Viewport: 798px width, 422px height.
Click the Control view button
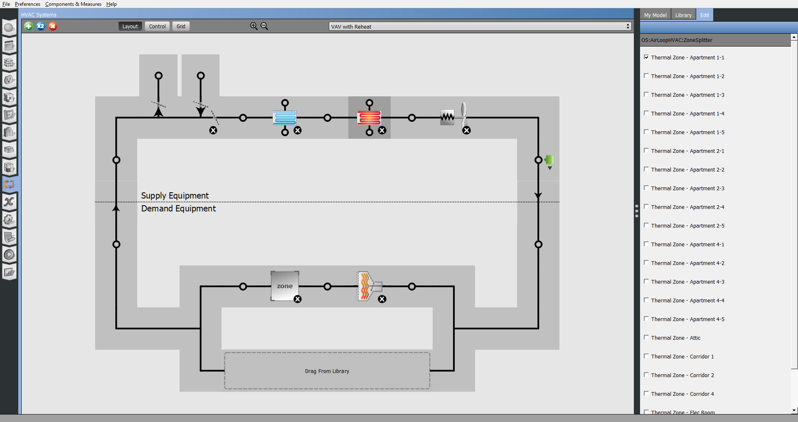point(157,26)
